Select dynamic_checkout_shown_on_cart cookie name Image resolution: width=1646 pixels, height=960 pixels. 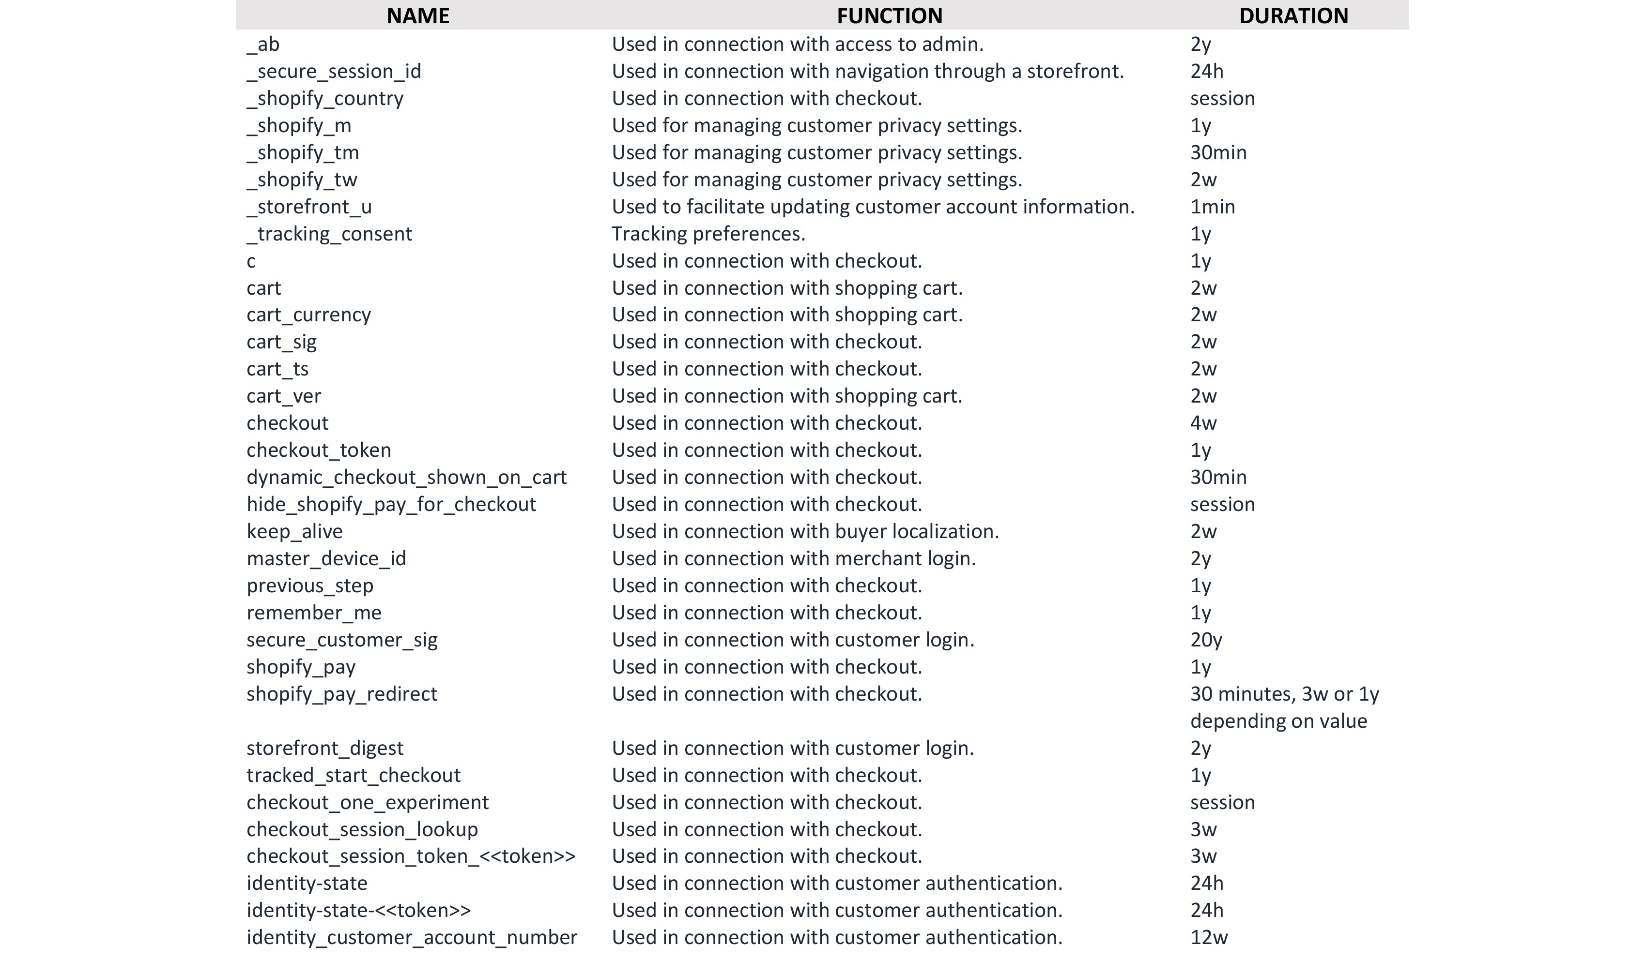point(406,477)
